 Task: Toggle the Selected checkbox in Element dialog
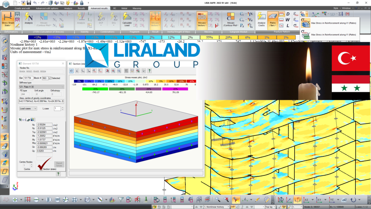pyautogui.click(x=50, y=78)
